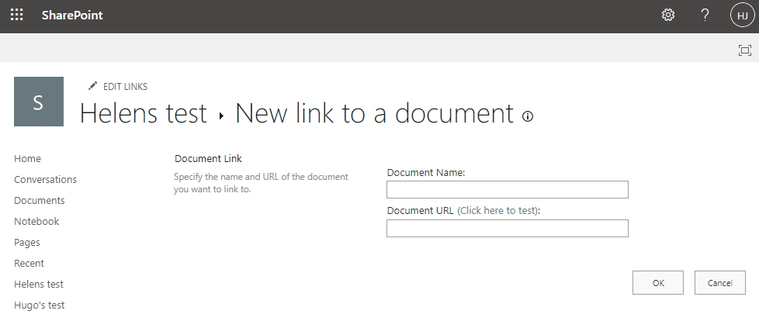Expand the Recent navigation section

coord(29,263)
